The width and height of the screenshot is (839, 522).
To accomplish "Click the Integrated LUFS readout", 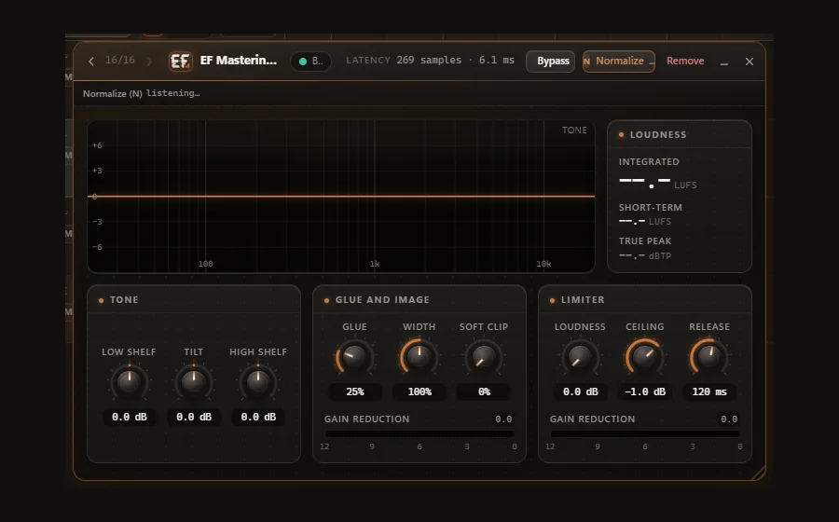I will point(657,183).
